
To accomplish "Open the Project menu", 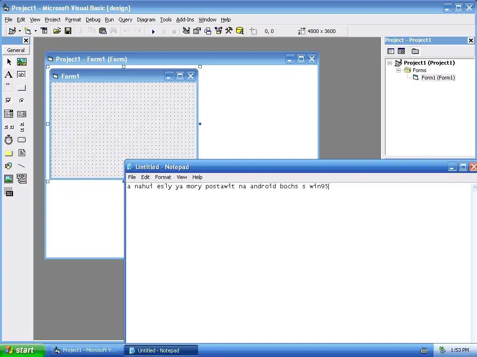I will pos(53,20).
